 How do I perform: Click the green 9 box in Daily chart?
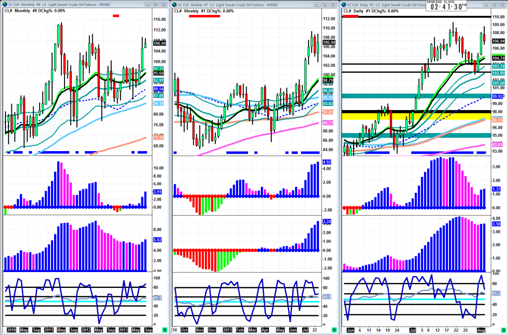coord(503,330)
